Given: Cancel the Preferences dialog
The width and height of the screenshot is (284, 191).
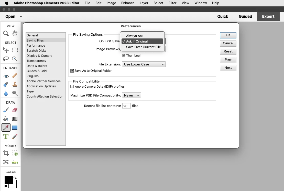Looking at the screenshot, I should tap(228, 43).
